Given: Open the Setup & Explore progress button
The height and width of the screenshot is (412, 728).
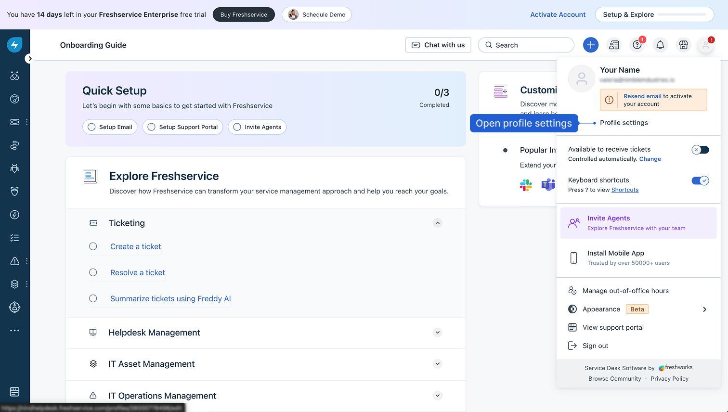Looking at the screenshot, I should [654, 14].
